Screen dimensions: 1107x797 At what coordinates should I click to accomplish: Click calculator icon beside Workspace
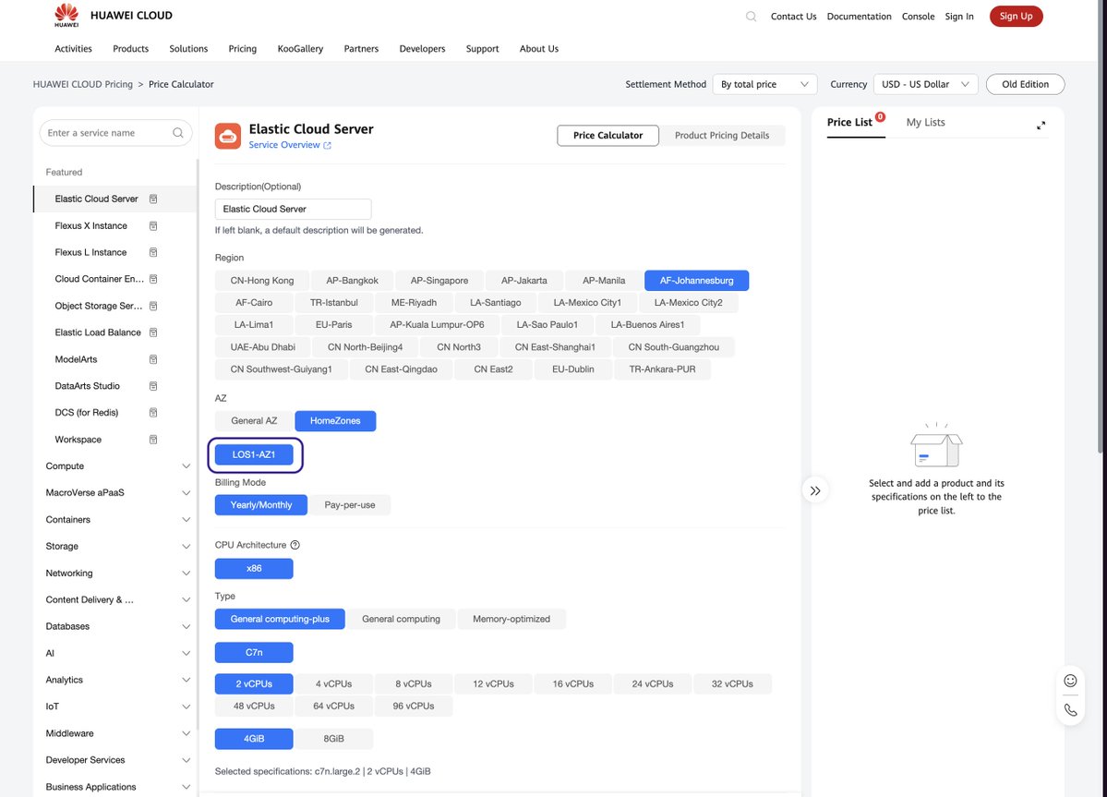click(153, 439)
